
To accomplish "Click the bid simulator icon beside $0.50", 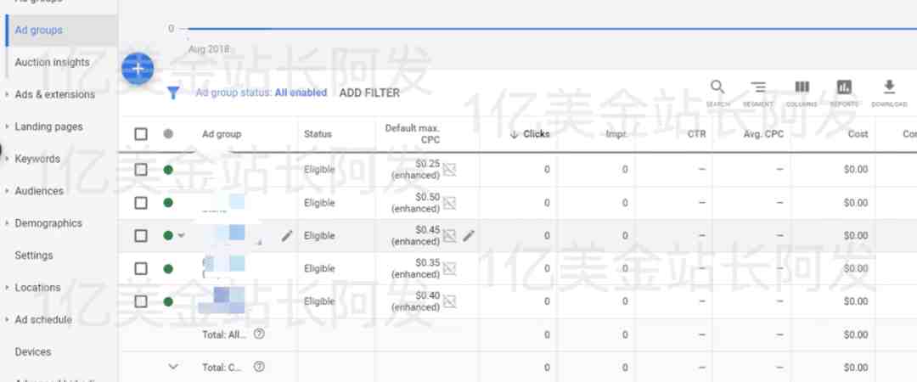I will point(449,203).
